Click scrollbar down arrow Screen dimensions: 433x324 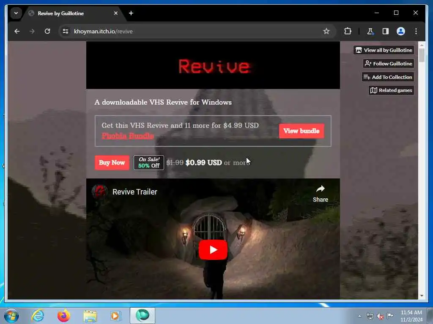(422, 296)
